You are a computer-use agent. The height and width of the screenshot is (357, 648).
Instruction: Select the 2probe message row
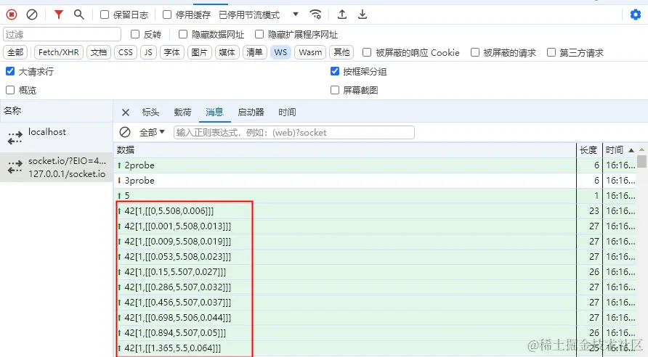[374, 165]
